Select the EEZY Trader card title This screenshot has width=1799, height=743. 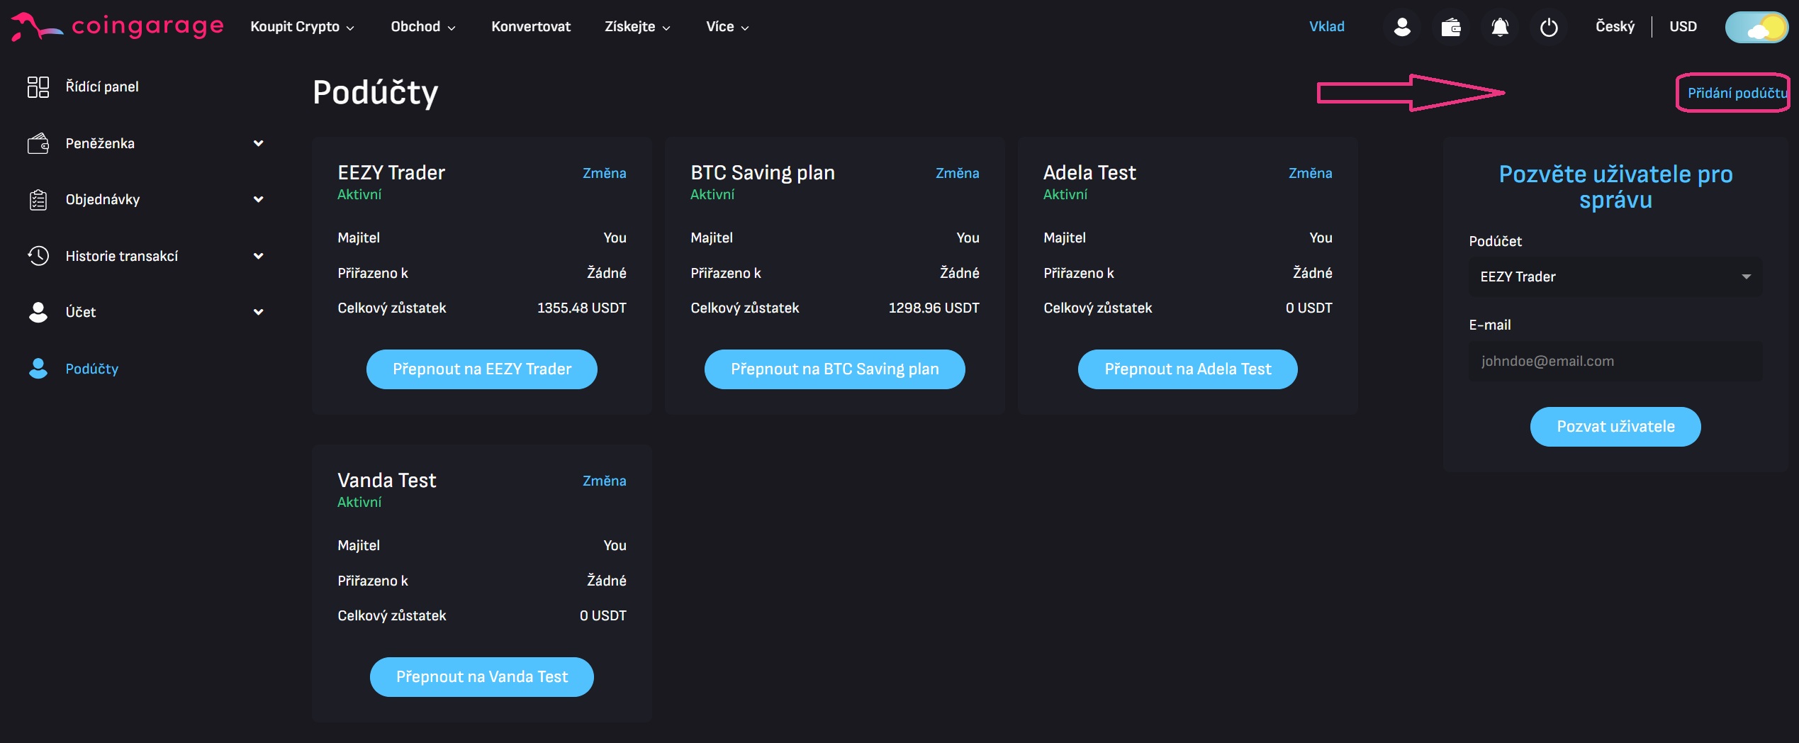pyautogui.click(x=391, y=172)
